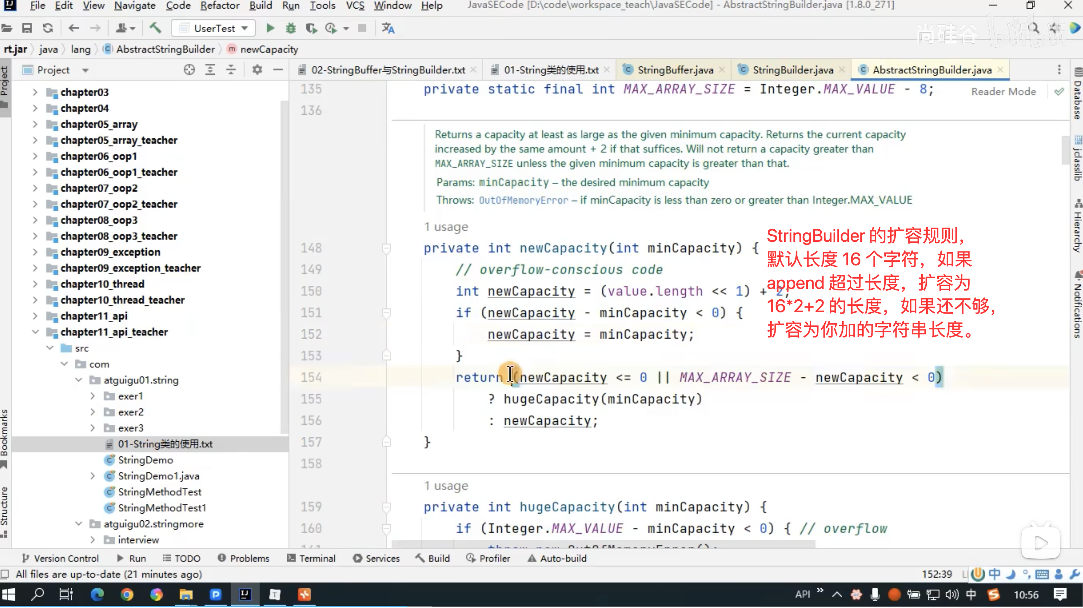The height and width of the screenshot is (608, 1083).
Task: Toggle fold marker at line 148
Action: coord(387,248)
